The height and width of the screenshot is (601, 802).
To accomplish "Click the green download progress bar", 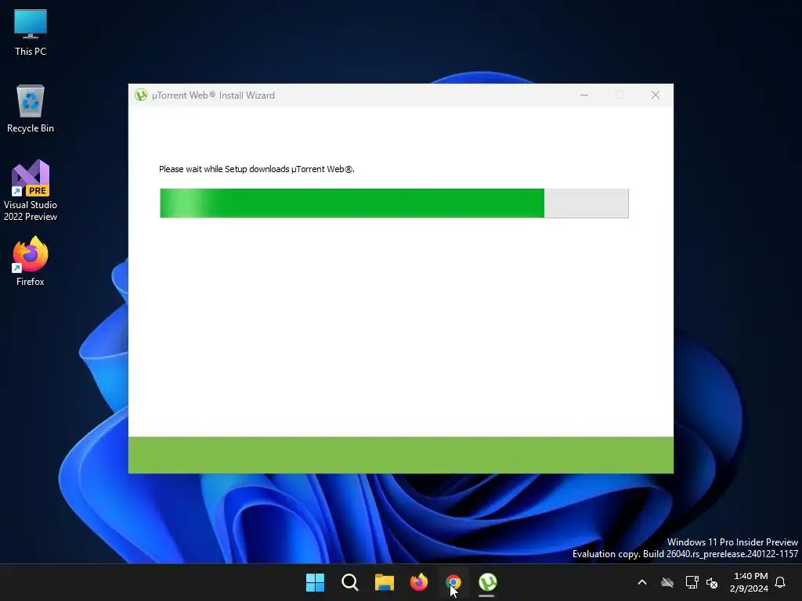I will coord(394,203).
